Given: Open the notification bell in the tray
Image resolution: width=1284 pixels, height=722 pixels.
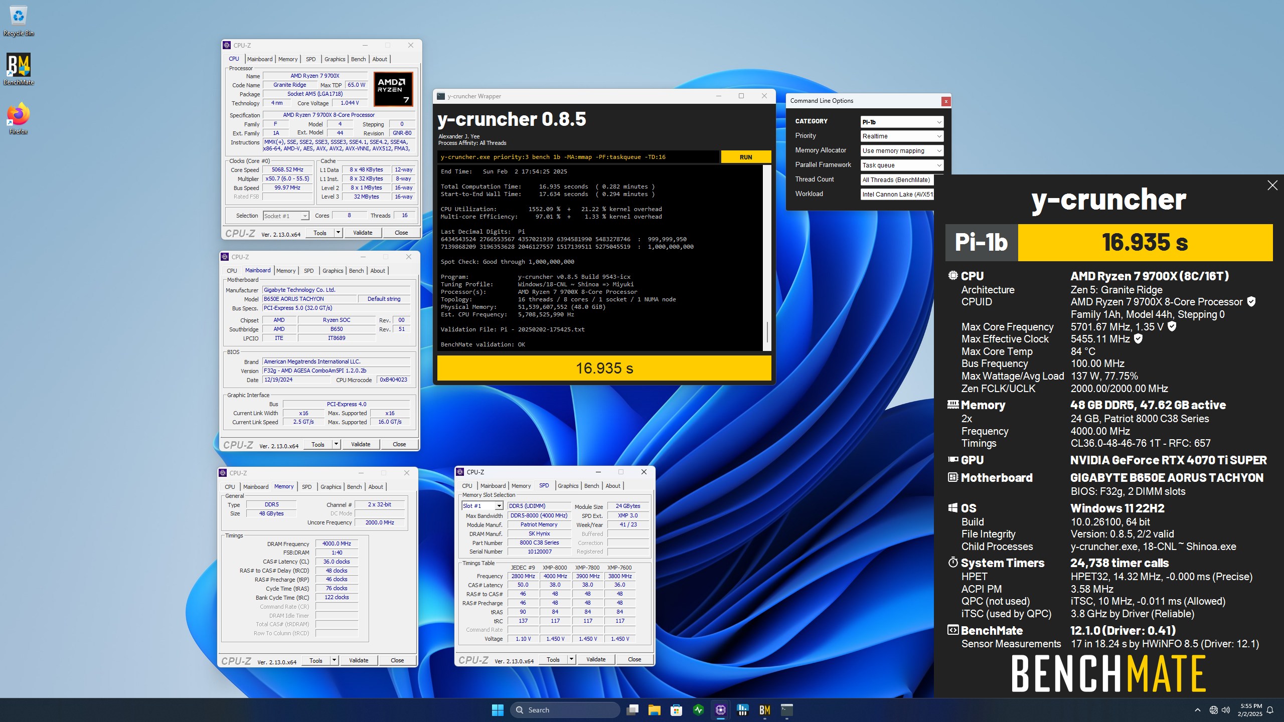Looking at the screenshot, I should click(1270, 710).
